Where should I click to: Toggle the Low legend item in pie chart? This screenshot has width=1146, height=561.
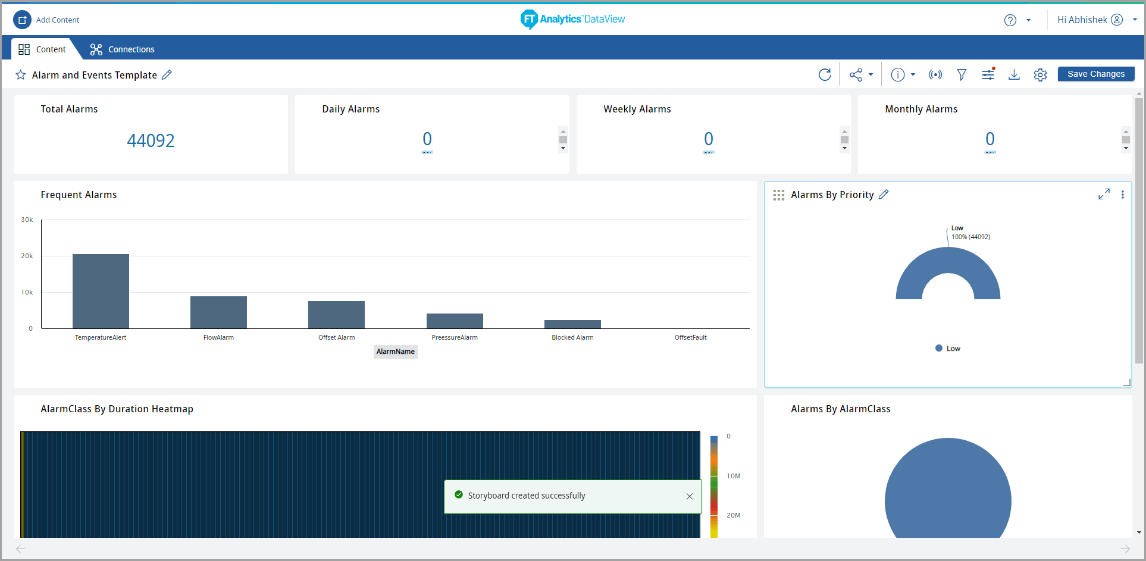(x=948, y=349)
